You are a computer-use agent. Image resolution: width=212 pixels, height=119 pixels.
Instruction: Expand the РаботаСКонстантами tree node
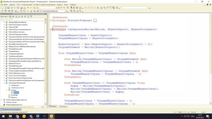point(4,32)
